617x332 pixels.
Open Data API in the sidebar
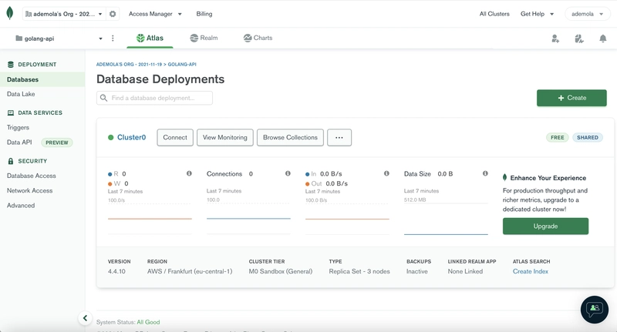pos(19,143)
